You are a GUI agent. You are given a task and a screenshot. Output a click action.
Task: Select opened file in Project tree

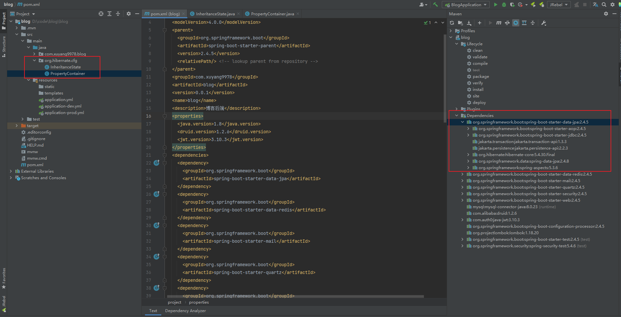(101, 14)
